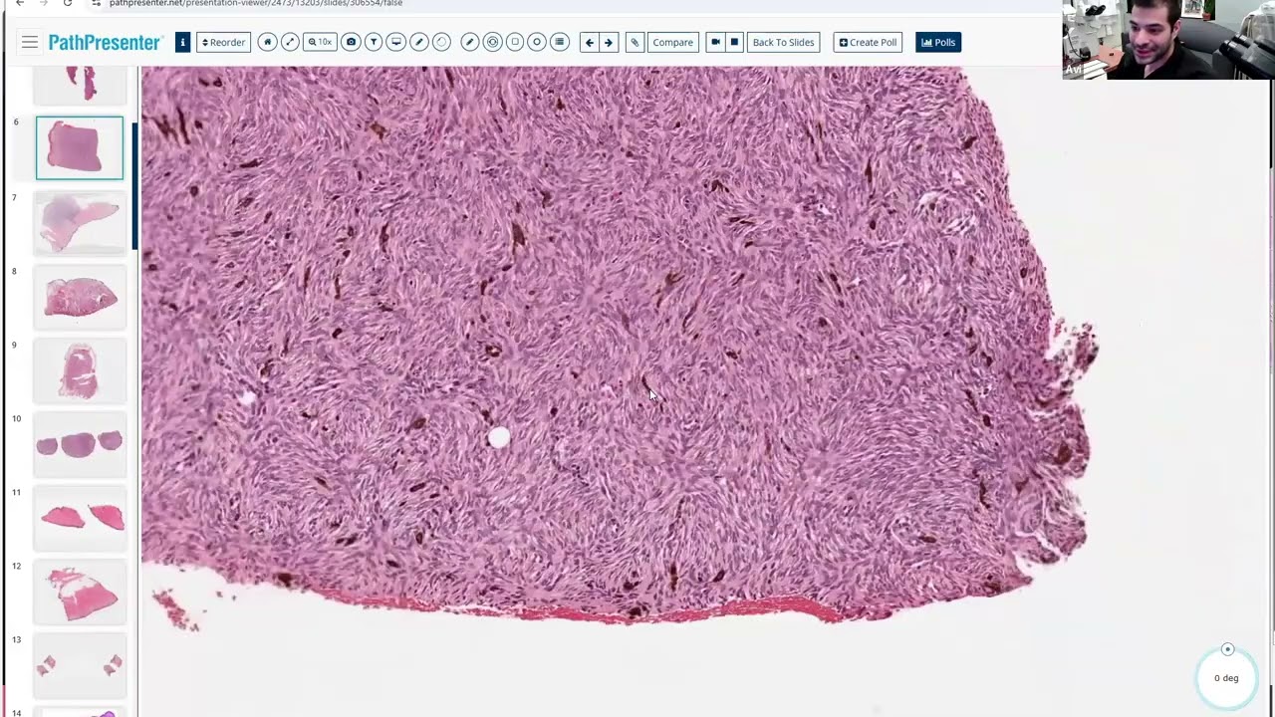Stop recording with square icon
1275x717 pixels.
pyautogui.click(x=734, y=42)
